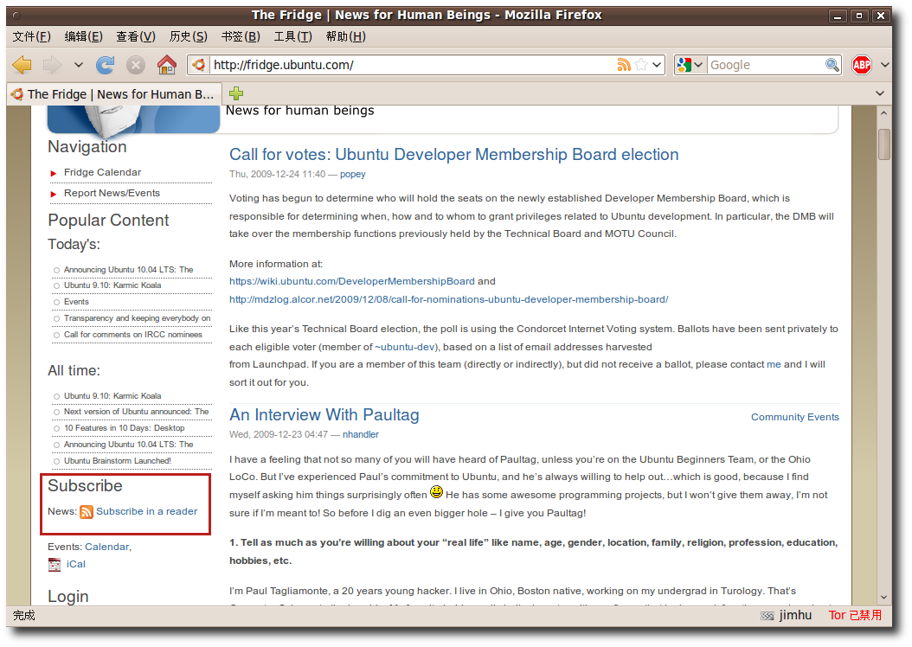The width and height of the screenshot is (912, 647).
Task: Select The Fridge | News for Human tab
Action: 114,93
